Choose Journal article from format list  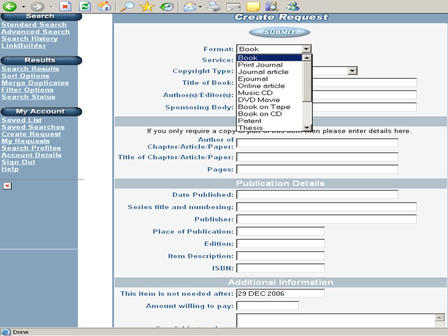[269, 72]
